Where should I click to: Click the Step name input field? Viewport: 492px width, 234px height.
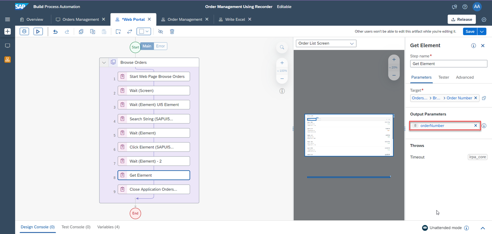[449, 64]
